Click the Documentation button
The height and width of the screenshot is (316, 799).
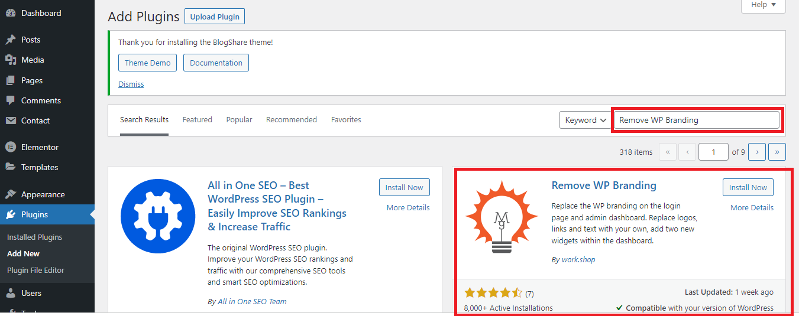coord(216,63)
